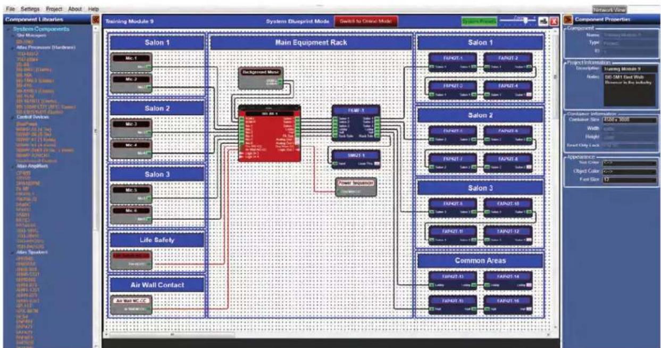Select the Main Equipment Rack container header
661x348 pixels.
311,43
